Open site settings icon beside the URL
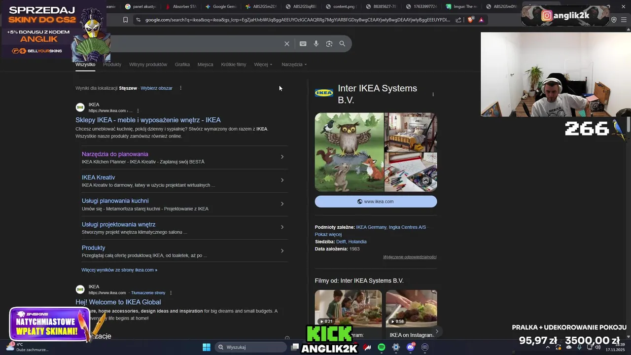Screen dimensions: 631x355 pos(139,20)
